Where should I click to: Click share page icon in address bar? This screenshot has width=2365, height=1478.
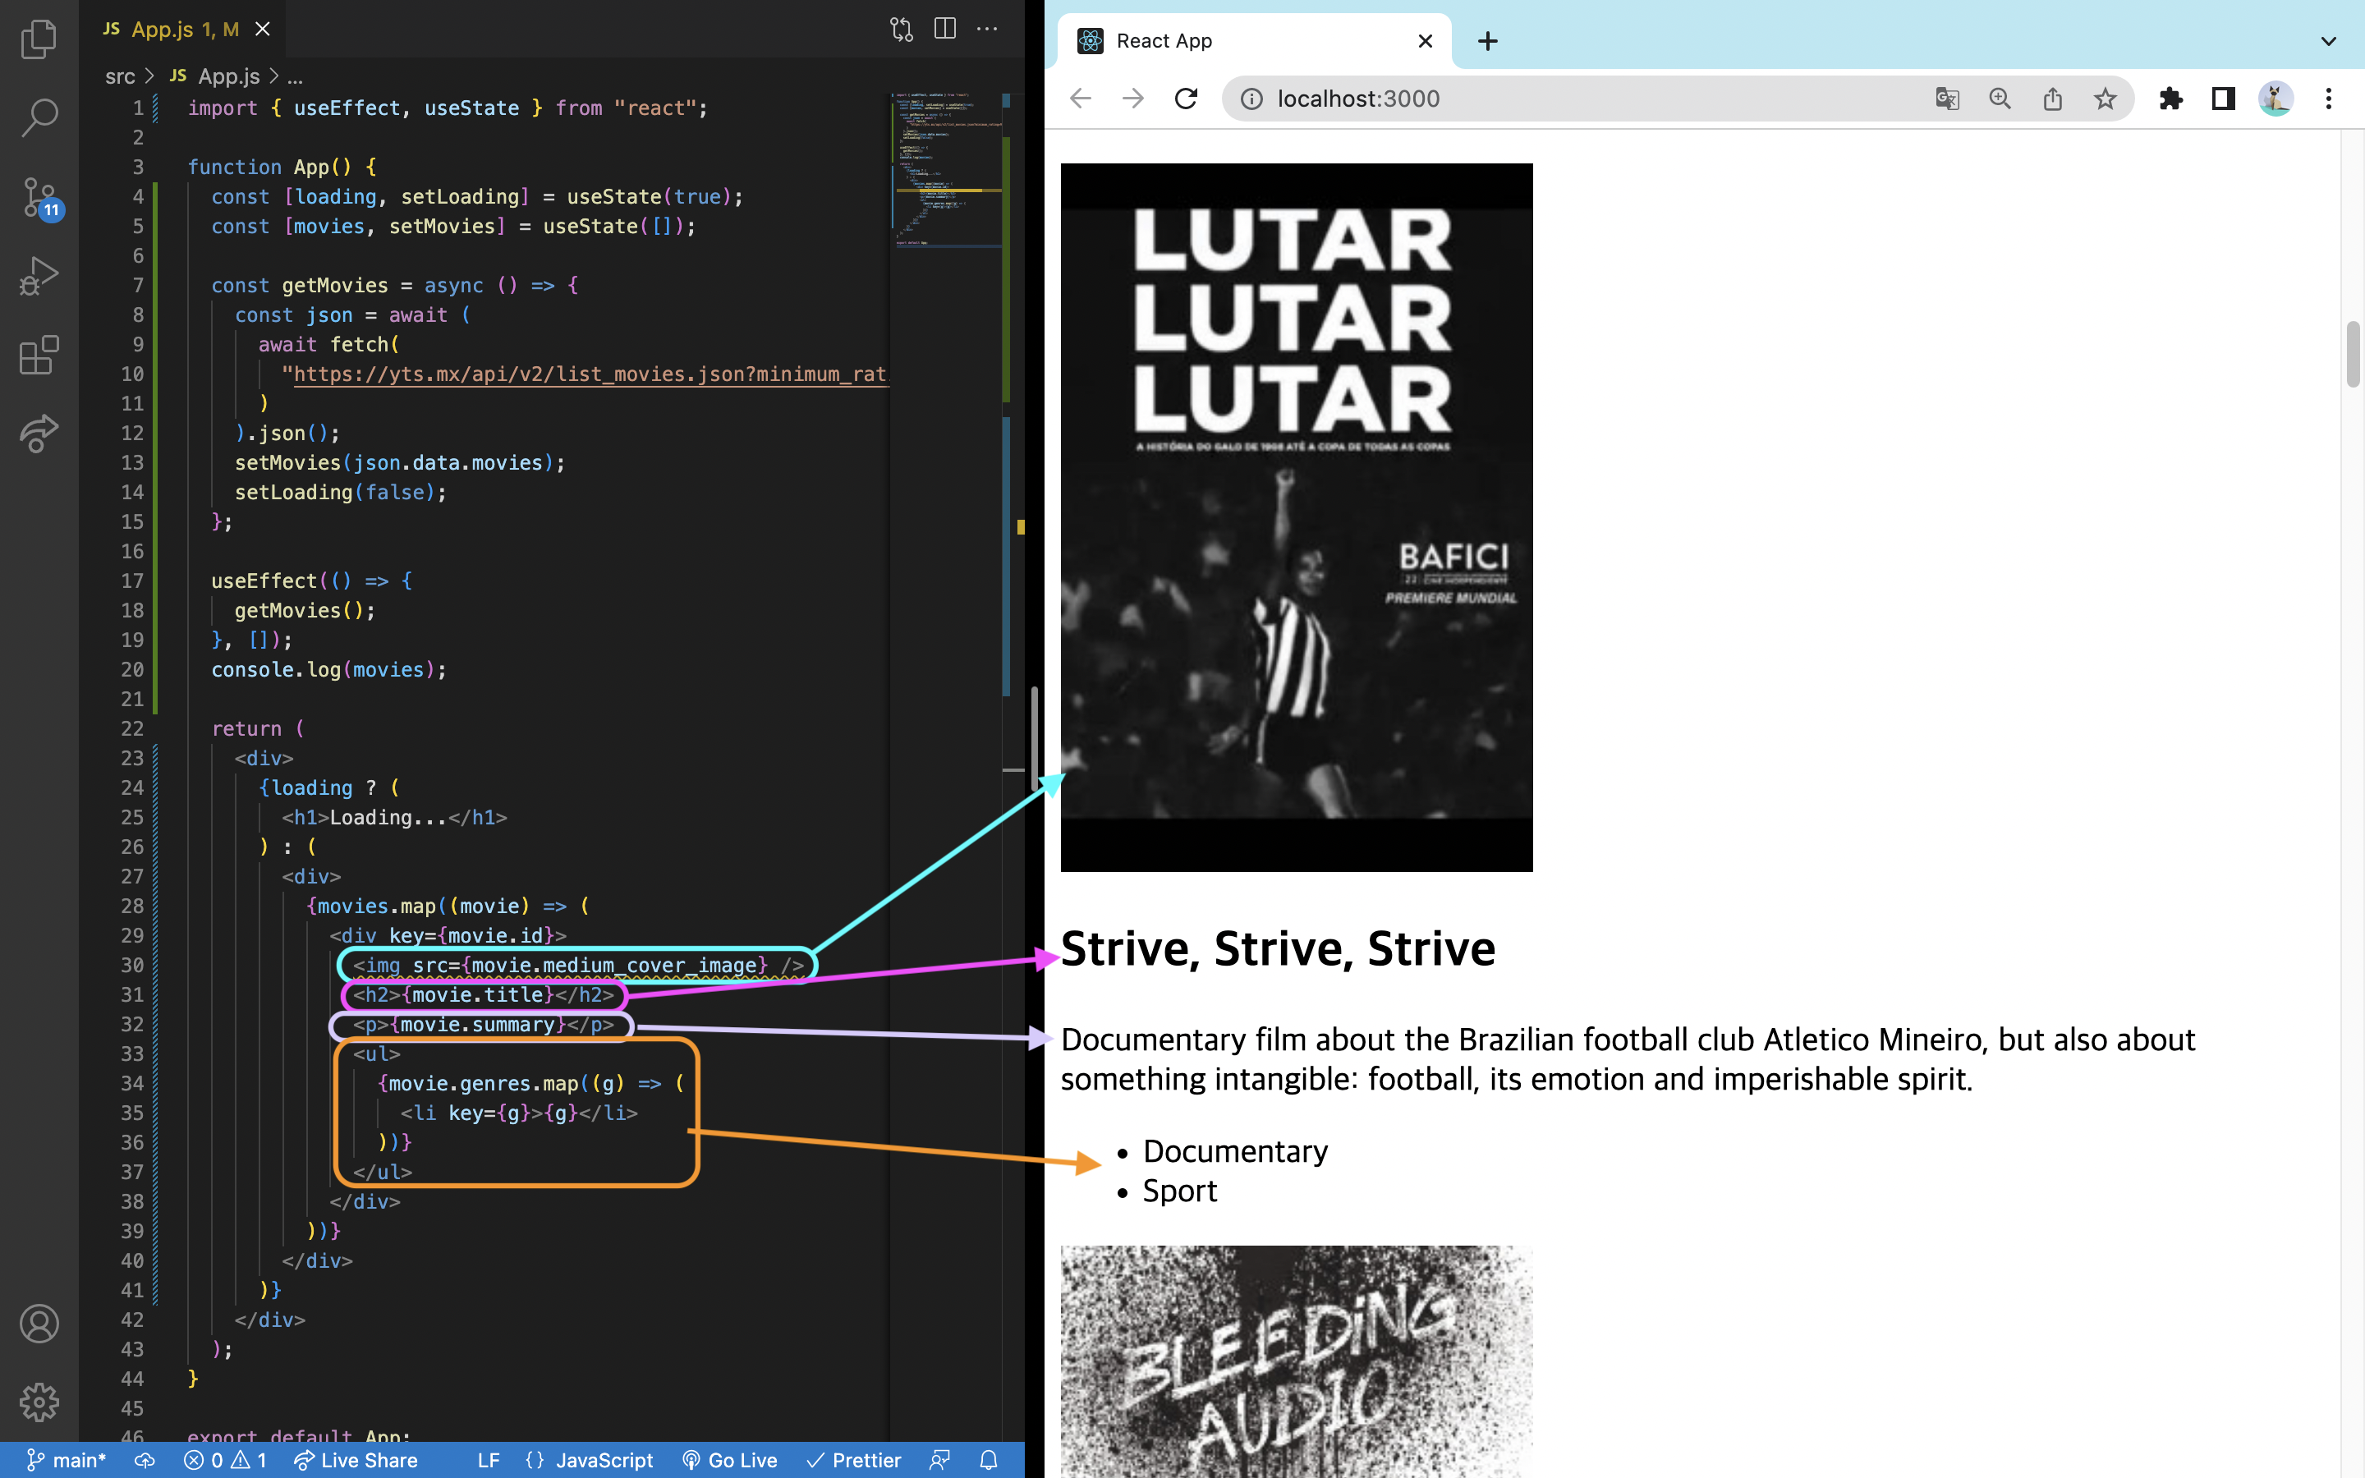point(2052,99)
